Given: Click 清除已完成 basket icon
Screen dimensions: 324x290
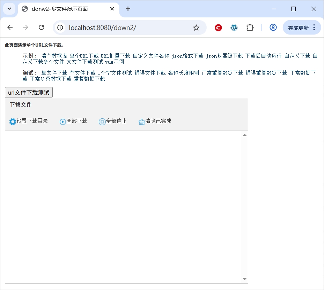Looking at the screenshot, I should point(141,122).
